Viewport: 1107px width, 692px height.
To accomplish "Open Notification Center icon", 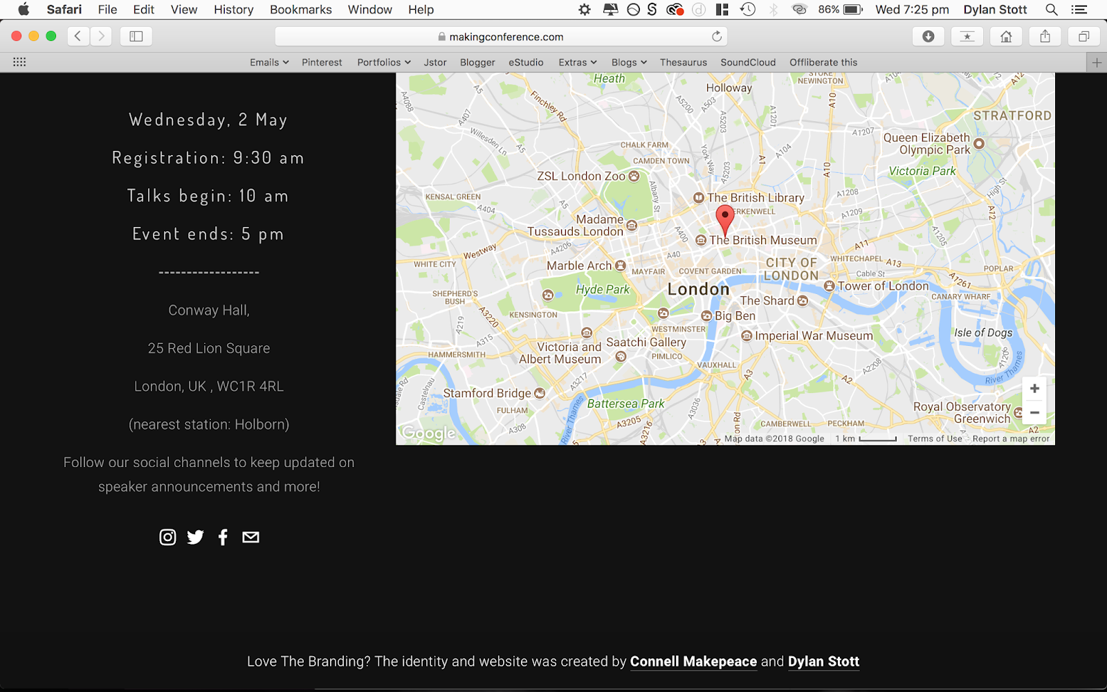I will pos(1079,10).
